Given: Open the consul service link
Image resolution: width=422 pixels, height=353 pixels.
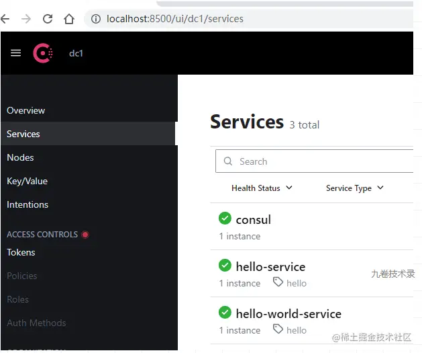Looking at the screenshot, I should tap(253, 219).
